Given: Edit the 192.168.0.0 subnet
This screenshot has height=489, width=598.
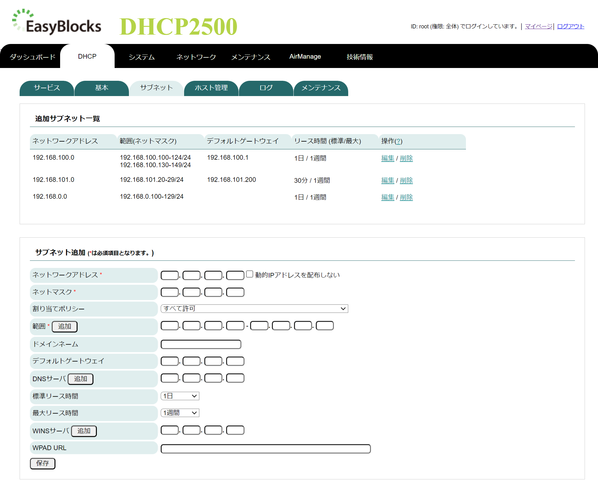Looking at the screenshot, I should (x=388, y=197).
